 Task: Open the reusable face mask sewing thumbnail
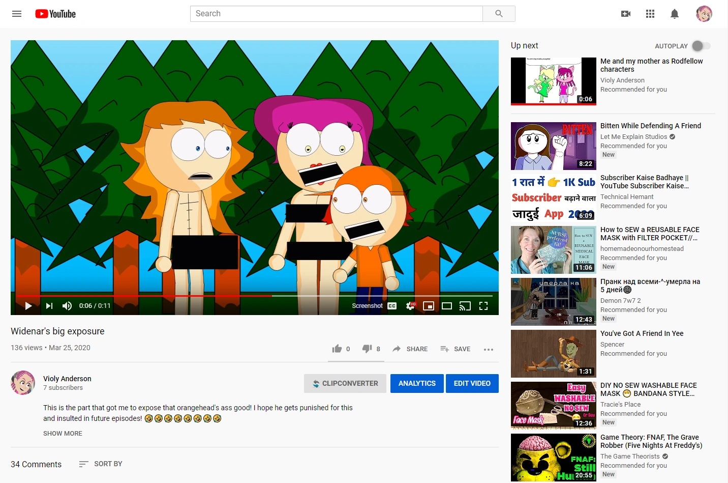click(x=554, y=250)
